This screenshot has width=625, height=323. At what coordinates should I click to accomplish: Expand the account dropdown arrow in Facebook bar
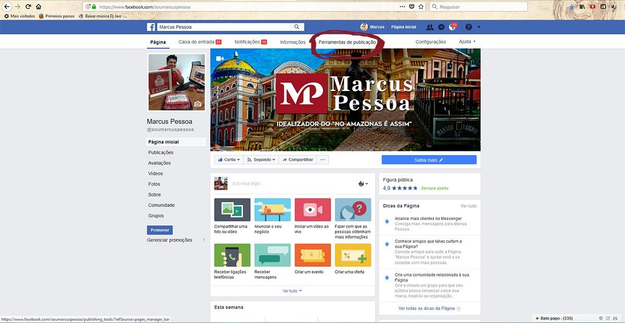(479, 27)
